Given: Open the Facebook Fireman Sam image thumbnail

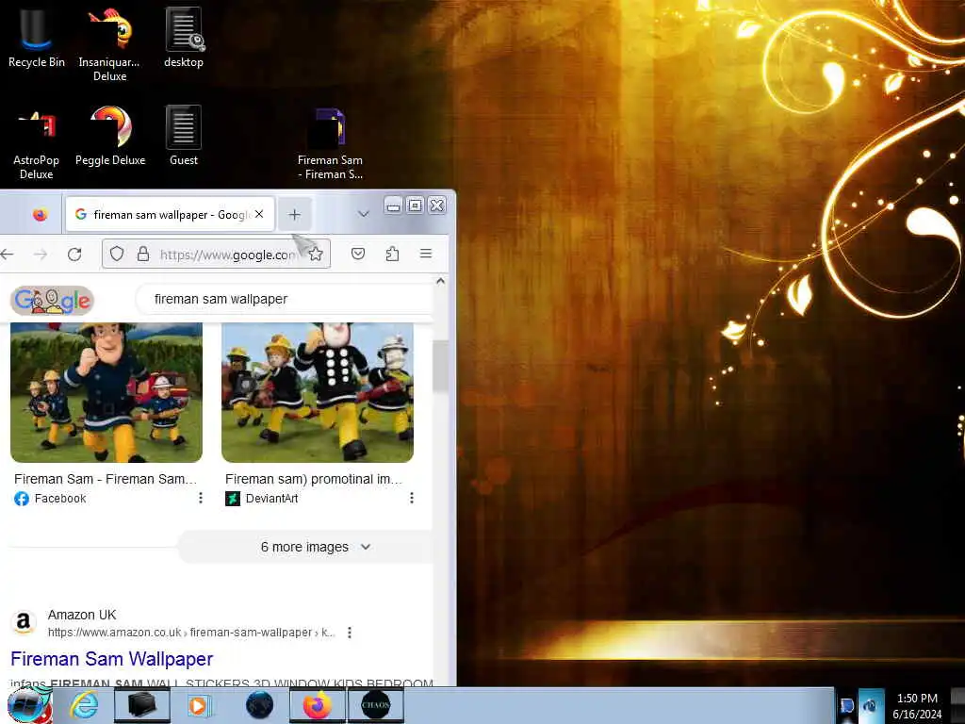Looking at the screenshot, I should 106,392.
